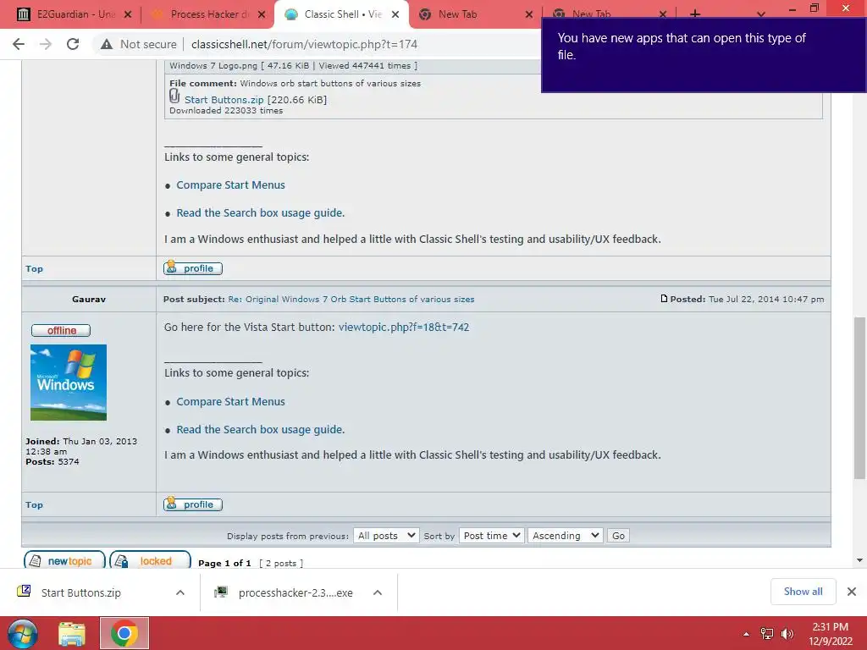Screen dimensions: 867x650
Task: Click the post icon next to Posted date
Action: (664, 299)
